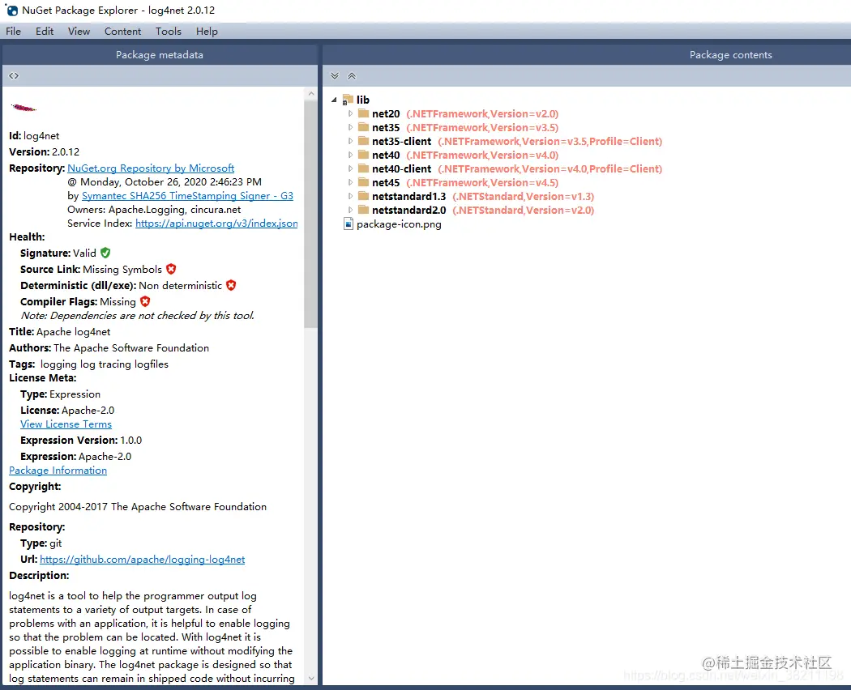Click the netstandard1.3 folder icon

(364, 196)
